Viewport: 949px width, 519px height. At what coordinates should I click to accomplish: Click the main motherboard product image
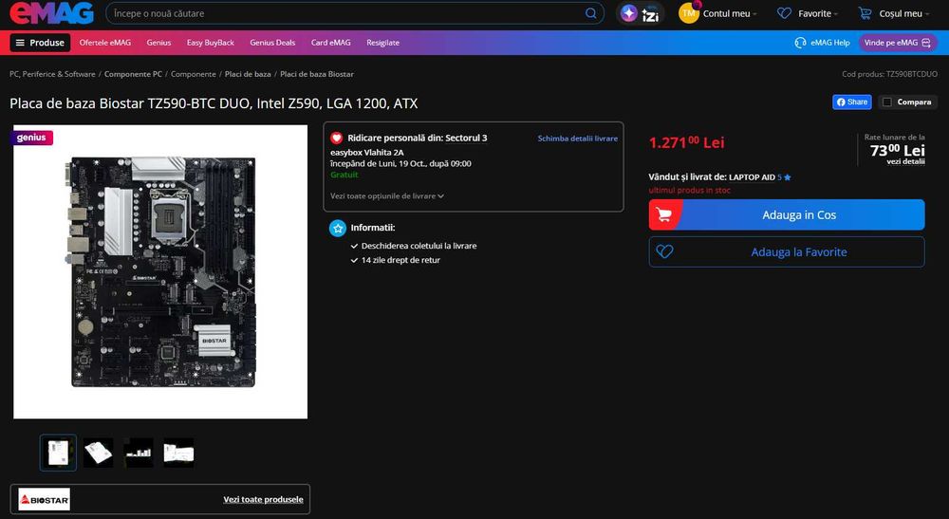[x=160, y=271]
